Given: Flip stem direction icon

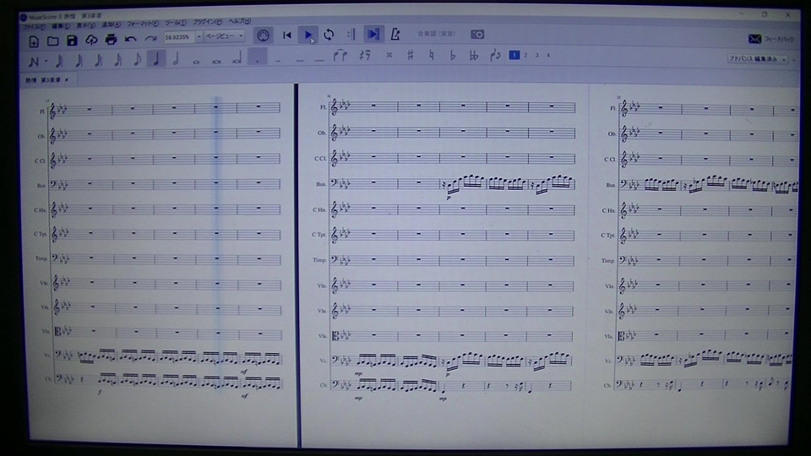Looking at the screenshot, I should click(x=495, y=55).
